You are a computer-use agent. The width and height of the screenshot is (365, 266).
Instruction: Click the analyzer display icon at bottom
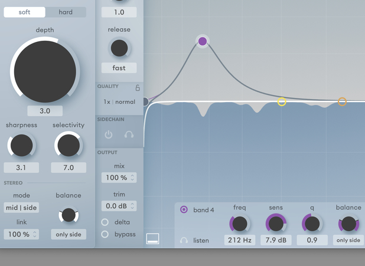coord(152,238)
